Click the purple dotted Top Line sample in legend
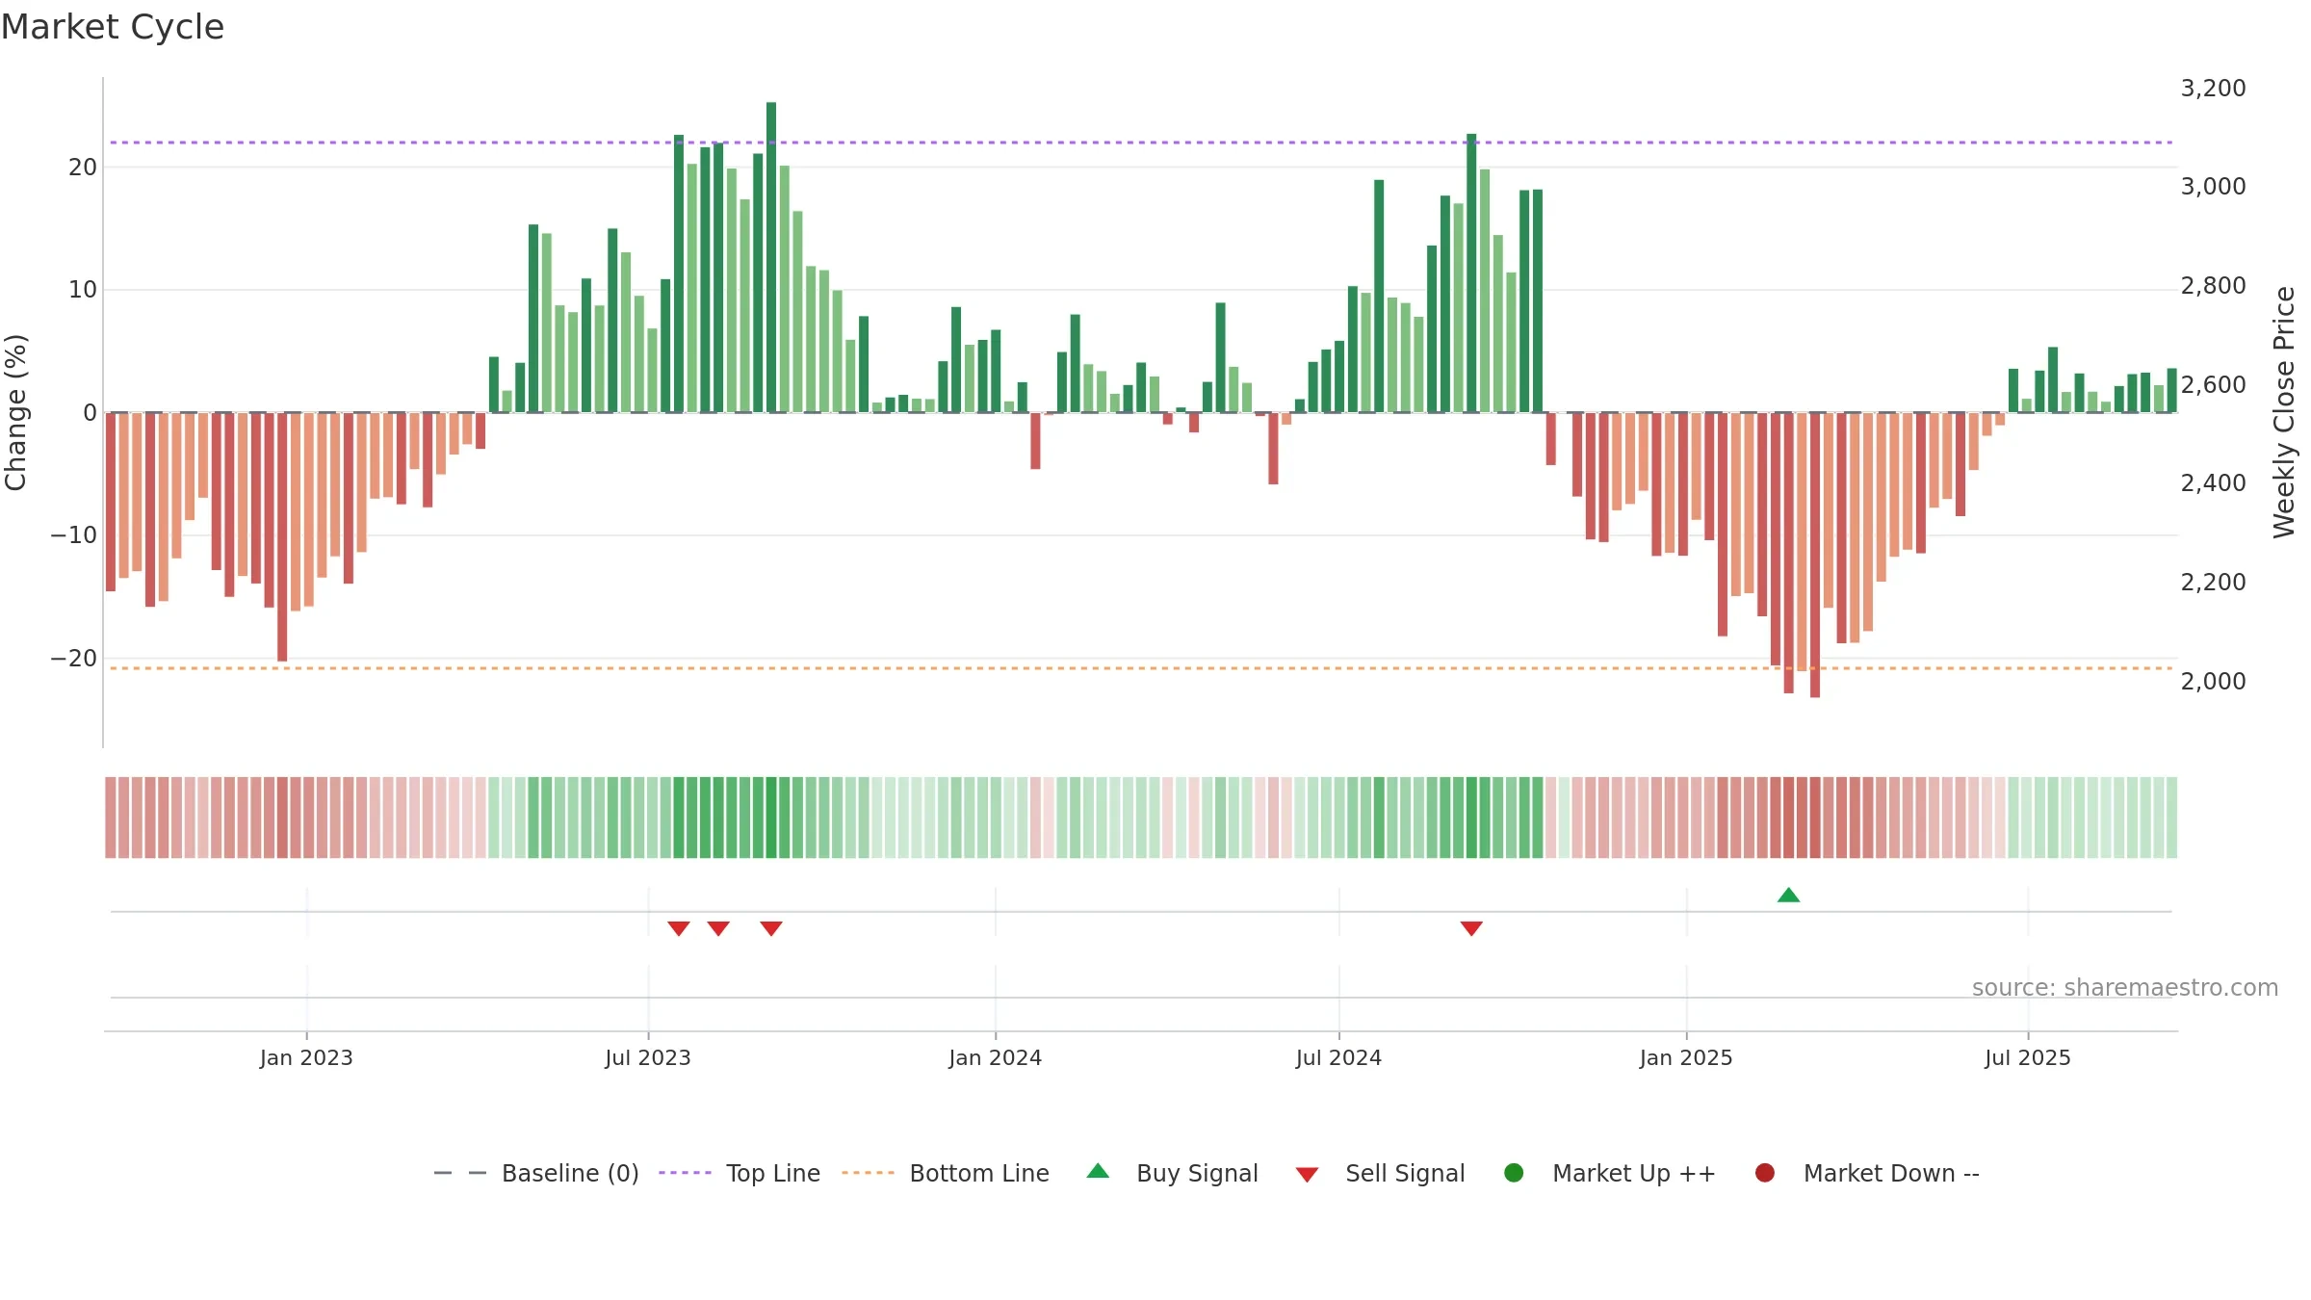The image size is (2311, 1300). tap(685, 1173)
